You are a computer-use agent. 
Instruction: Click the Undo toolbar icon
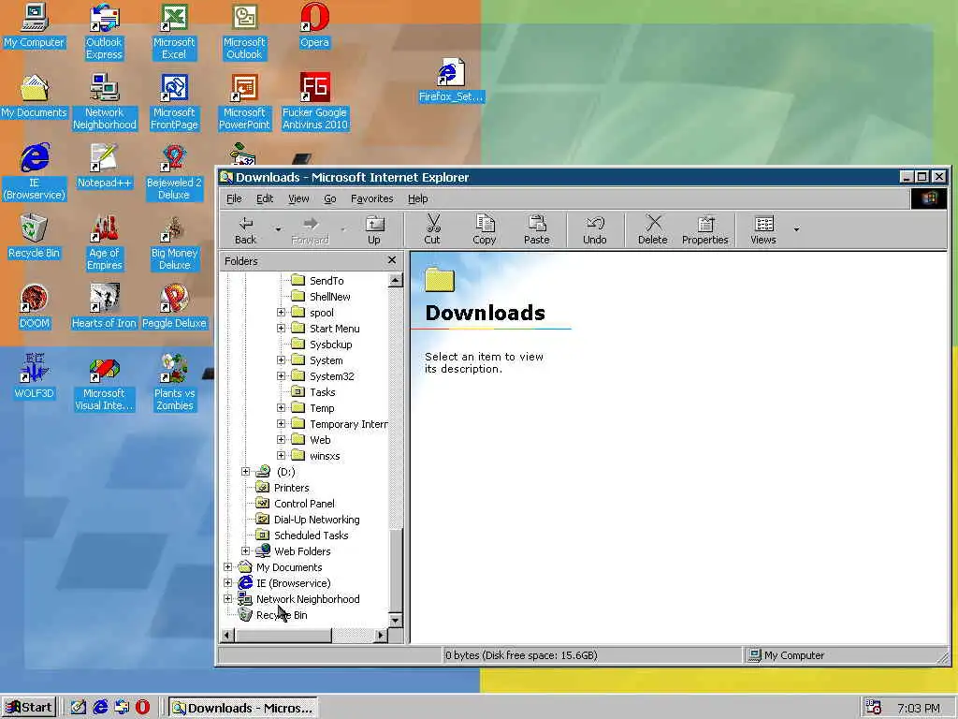coord(594,230)
